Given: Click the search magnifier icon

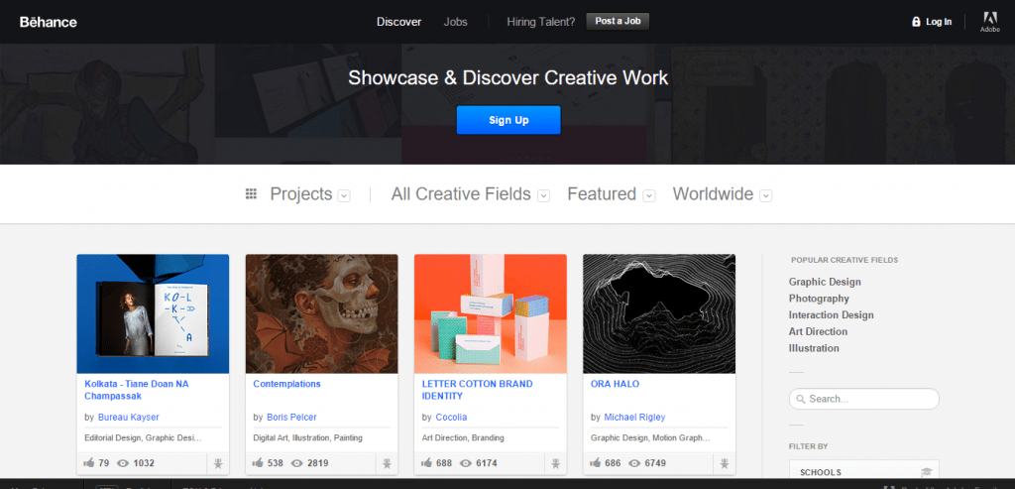Looking at the screenshot, I should click(801, 399).
